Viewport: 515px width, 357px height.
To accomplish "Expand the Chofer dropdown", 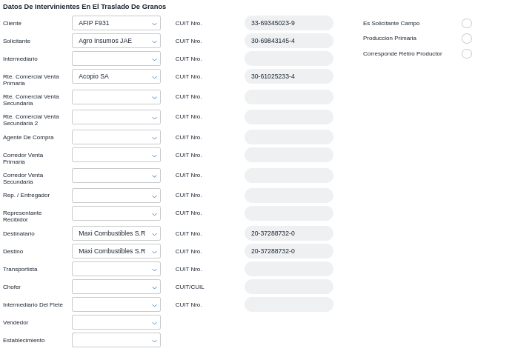I will point(116,287).
